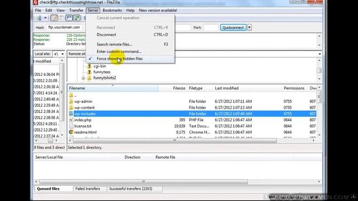The image size is (358, 201).
Task: Click the 19,929 filesize cell
Action: pos(180,126)
